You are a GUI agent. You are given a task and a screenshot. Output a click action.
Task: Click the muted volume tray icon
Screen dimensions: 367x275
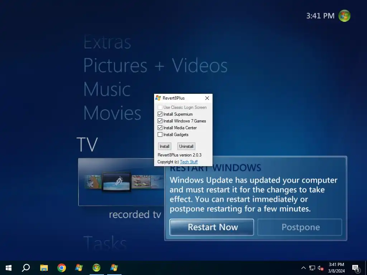[321, 268]
